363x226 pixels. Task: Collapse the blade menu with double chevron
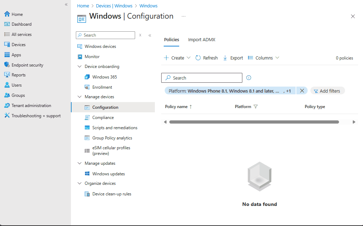pos(150,35)
